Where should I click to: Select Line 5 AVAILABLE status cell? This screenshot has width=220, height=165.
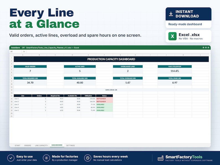[x=104, y=110]
